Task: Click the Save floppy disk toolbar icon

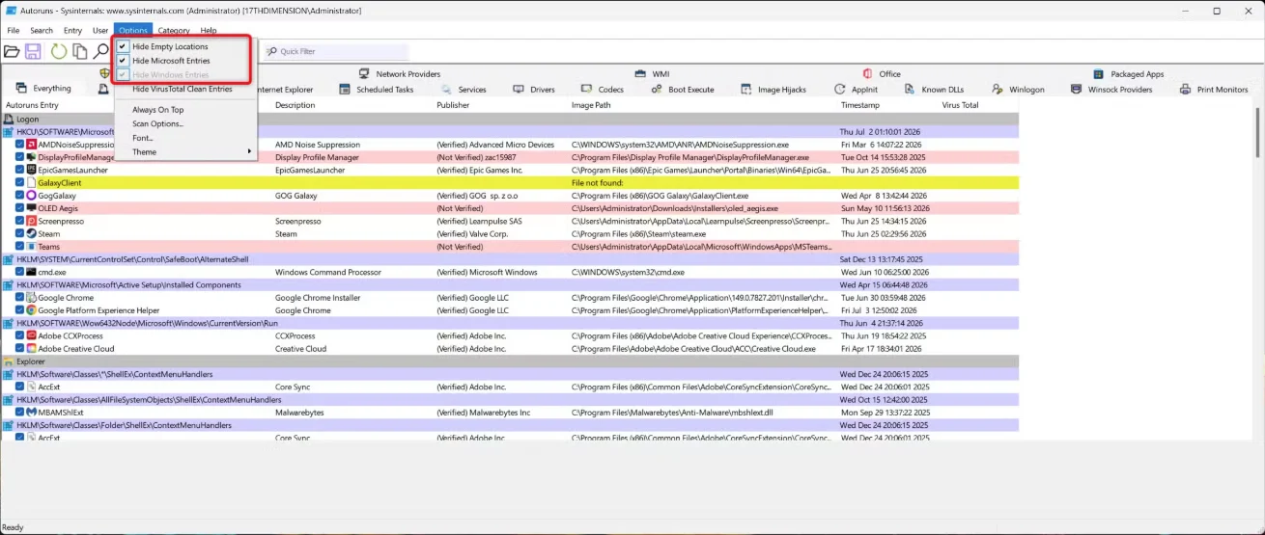Action: click(x=33, y=51)
